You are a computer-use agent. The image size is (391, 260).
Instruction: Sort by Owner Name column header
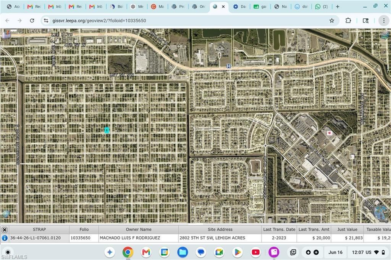point(139,230)
